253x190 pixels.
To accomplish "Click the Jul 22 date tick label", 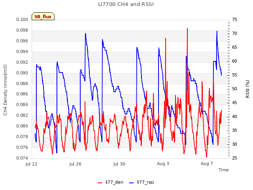I will point(32,164).
